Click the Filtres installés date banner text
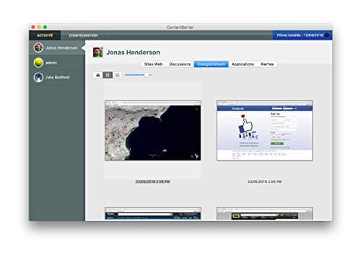361x259 pixels. (300, 35)
